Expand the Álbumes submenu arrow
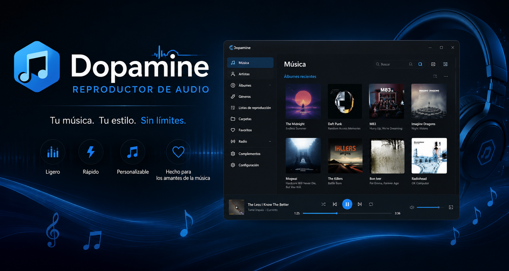 270,85
